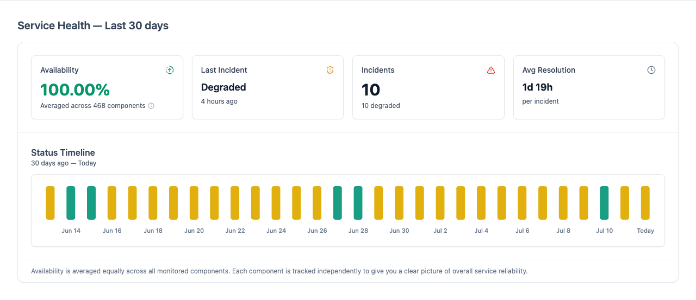Select the green Jun 15 status bar
The height and width of the screenshot is (300, 696).
tap(91, 203)
